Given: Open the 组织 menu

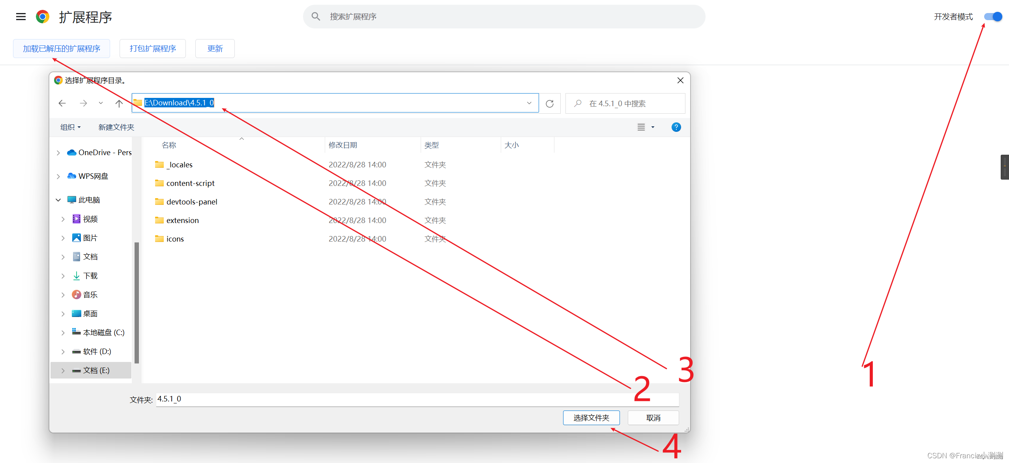Looking at the screenshot, I should 70,127.
